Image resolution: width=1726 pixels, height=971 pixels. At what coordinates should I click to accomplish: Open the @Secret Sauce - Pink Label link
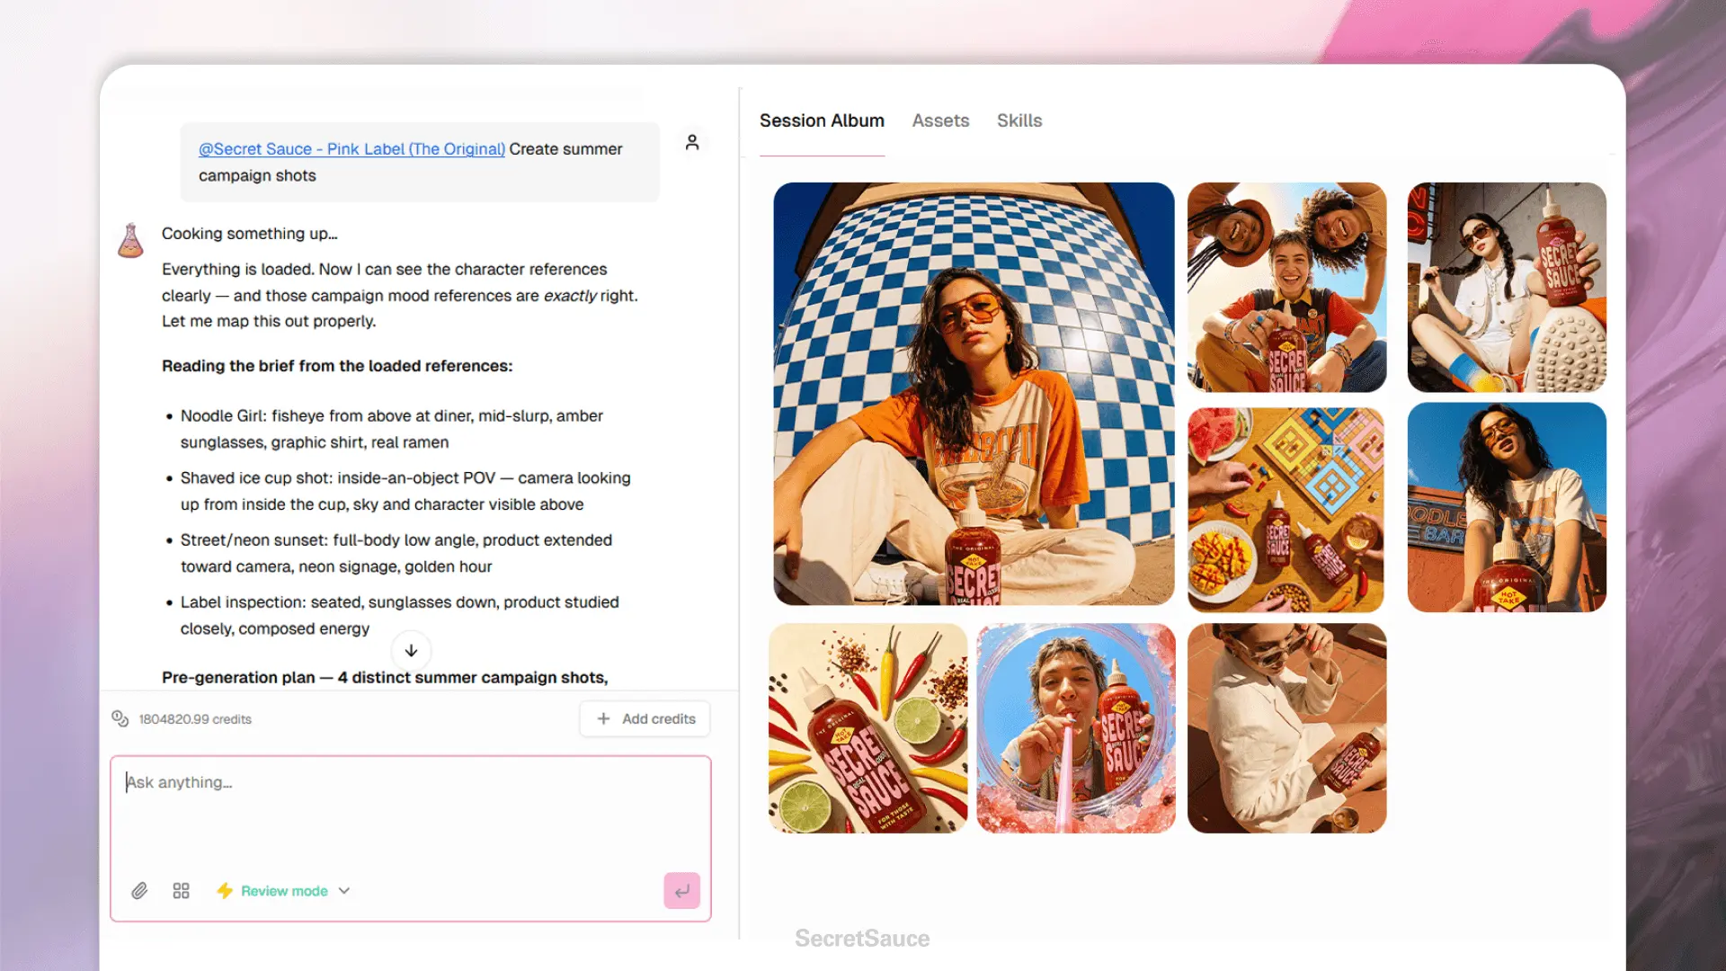[351, 149]
